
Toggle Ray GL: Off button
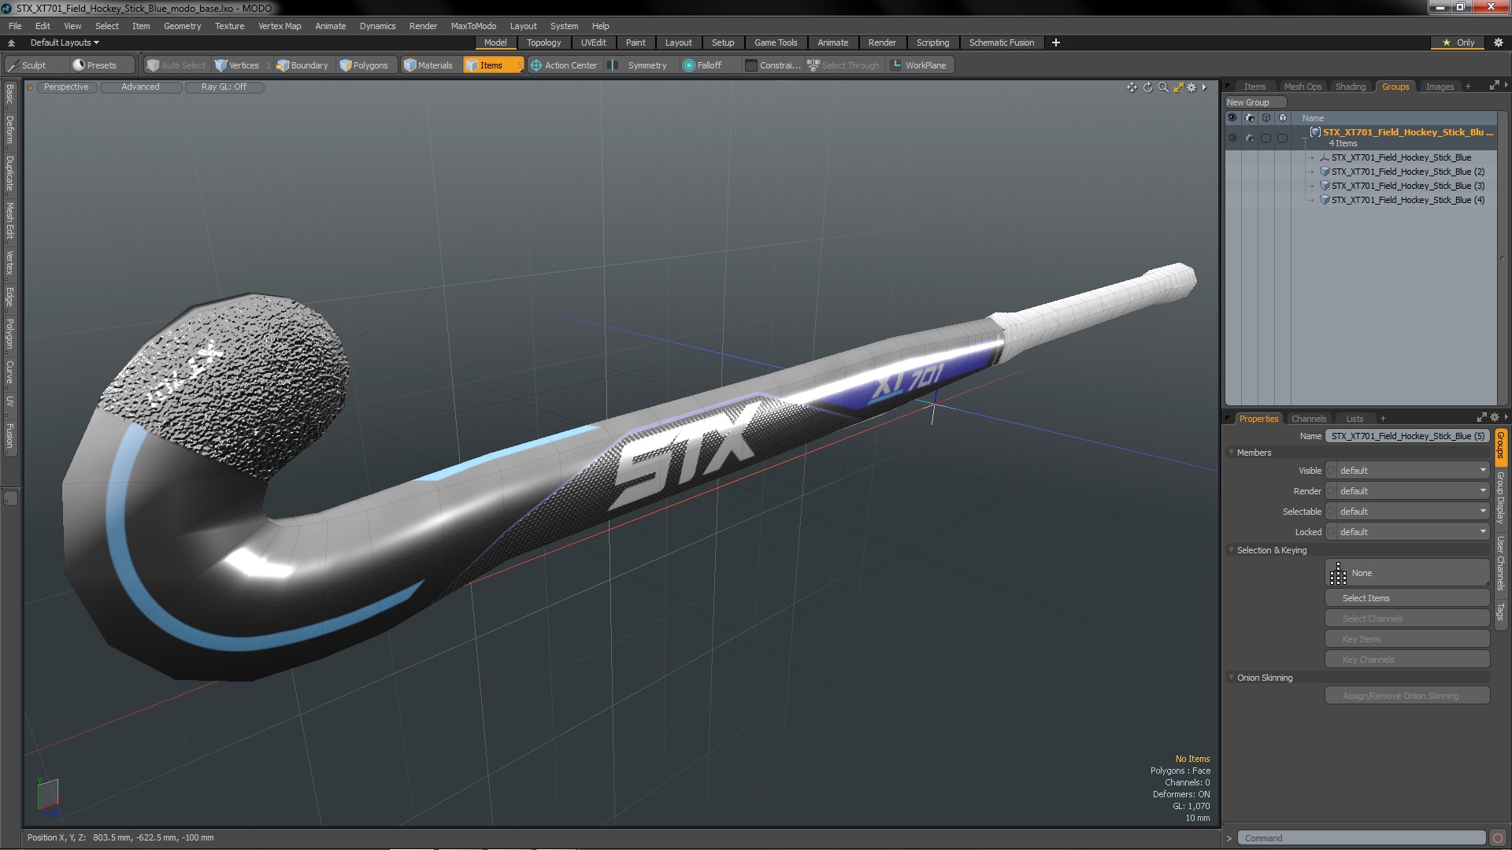224,87
